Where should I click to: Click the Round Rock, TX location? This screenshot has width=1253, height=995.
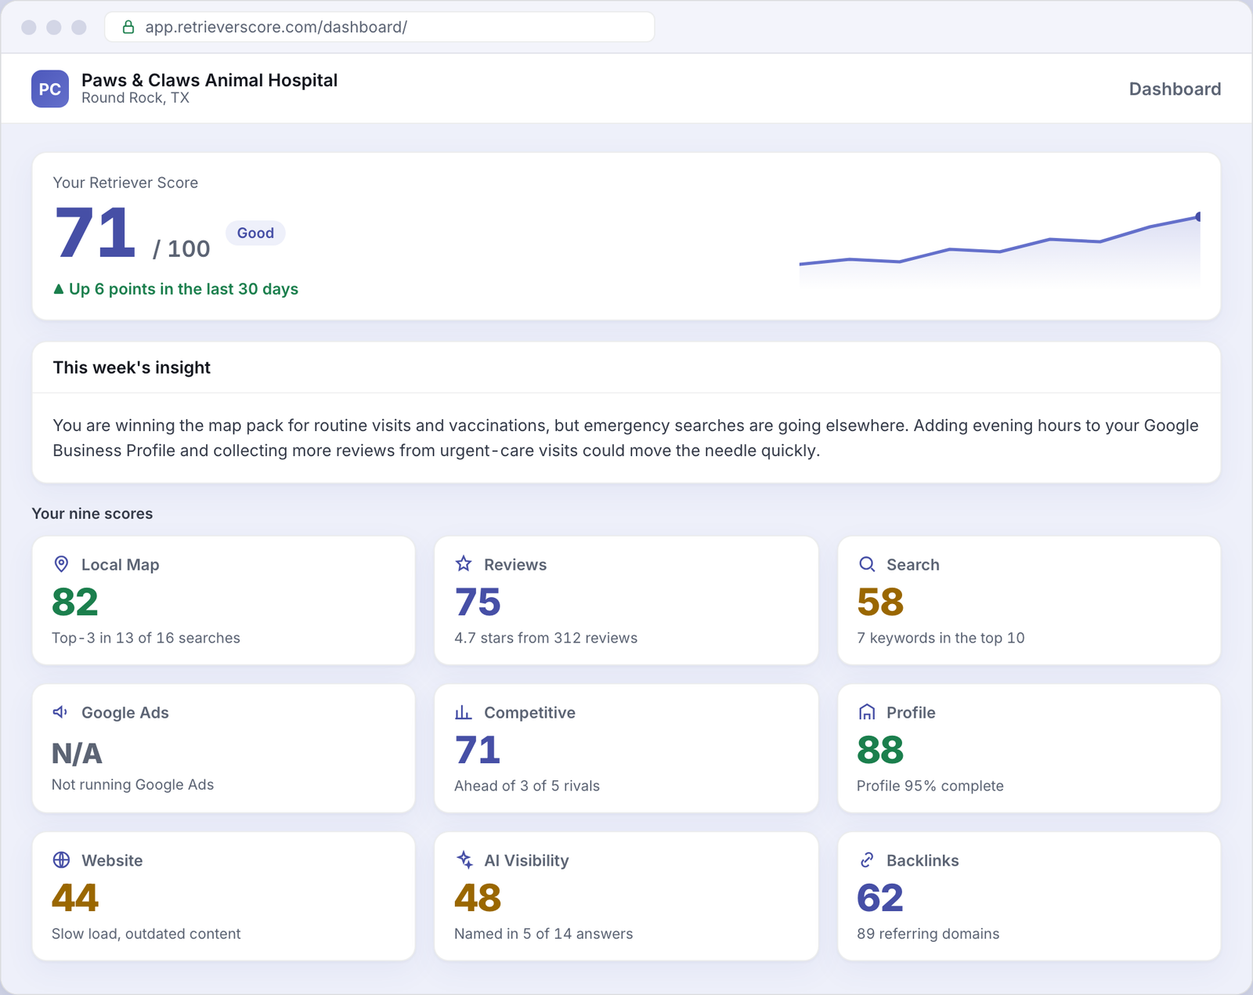(135, 98)
